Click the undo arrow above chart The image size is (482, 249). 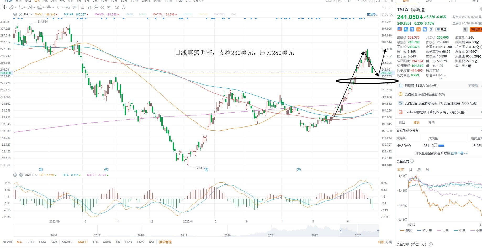click(384, 7)
